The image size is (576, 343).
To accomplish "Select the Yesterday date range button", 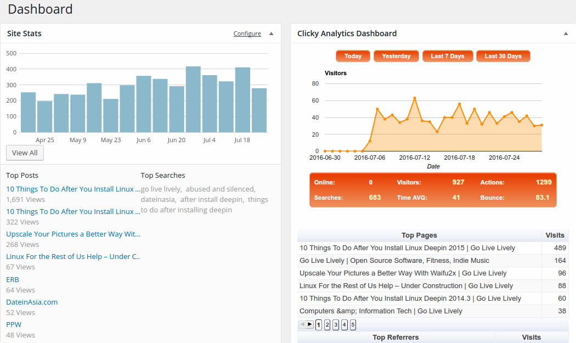I will coord(396,55).
